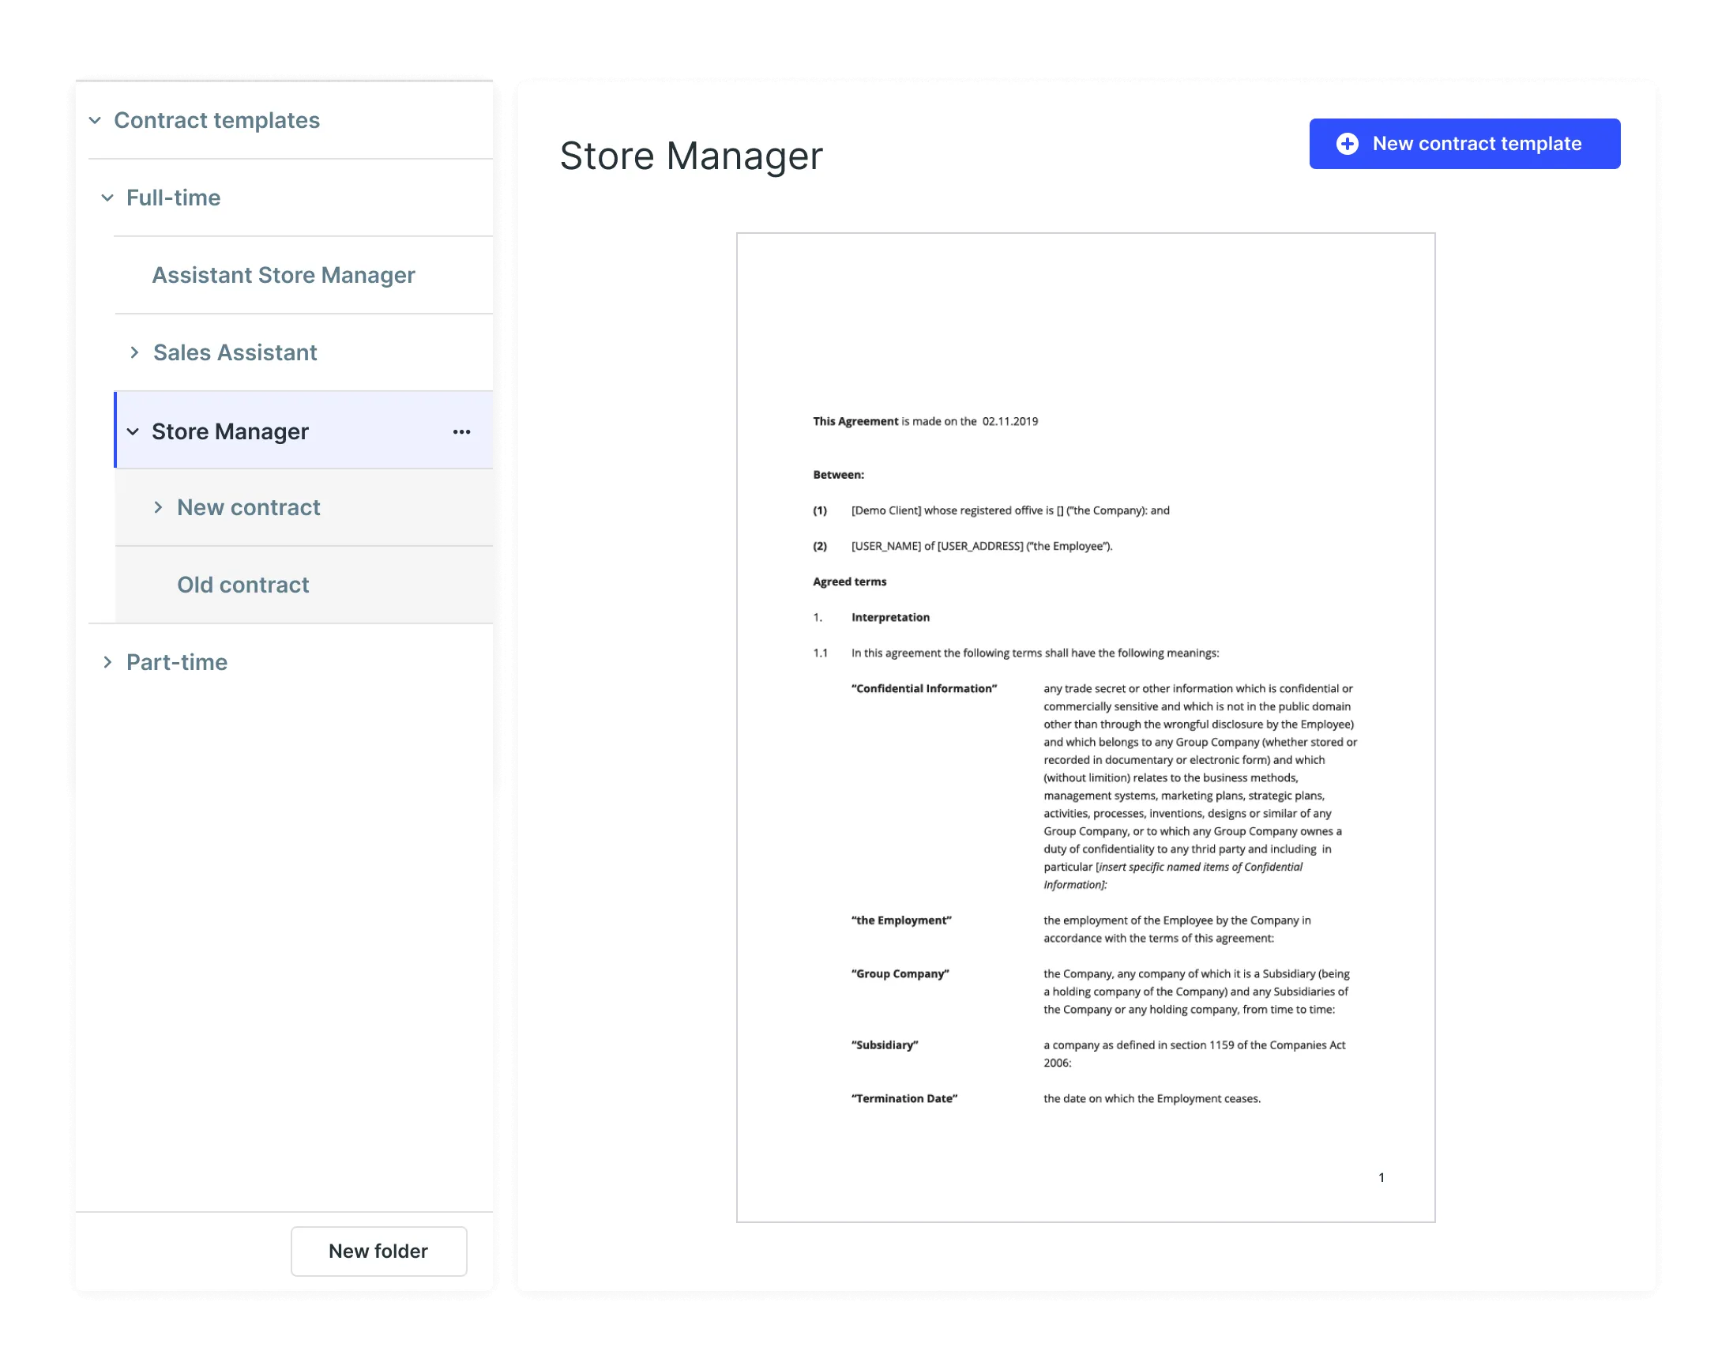Toggle visibility of Contract templates root
Viewport: 1733px width, 1370px height.
(93, 119)
